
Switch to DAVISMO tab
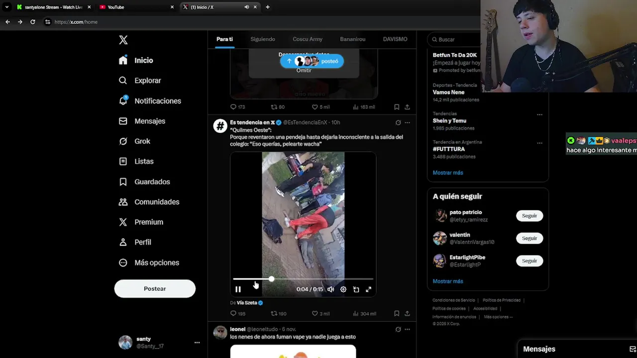tap(395, 39)
